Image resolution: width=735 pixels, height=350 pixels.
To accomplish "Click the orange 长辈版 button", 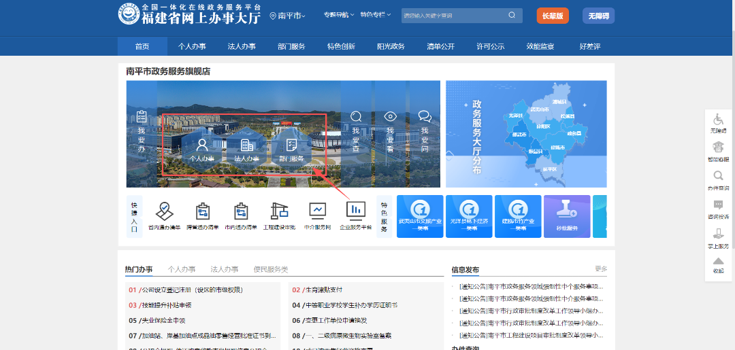I will coord(552,16).
